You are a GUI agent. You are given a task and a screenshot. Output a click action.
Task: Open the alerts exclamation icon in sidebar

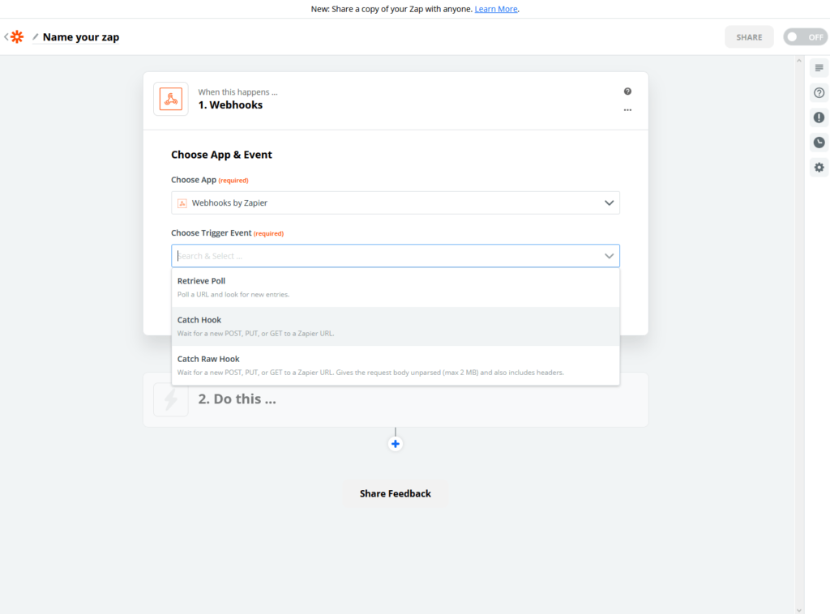coord(819,117)
